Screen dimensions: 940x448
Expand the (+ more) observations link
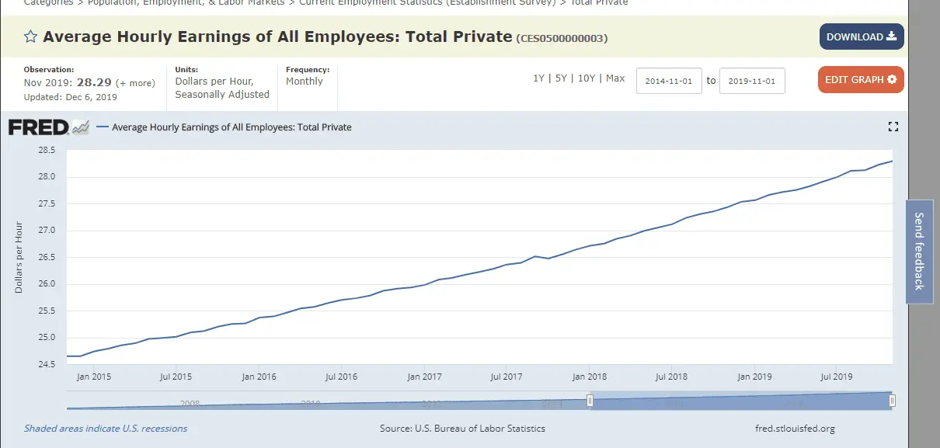tap(135, 83)
